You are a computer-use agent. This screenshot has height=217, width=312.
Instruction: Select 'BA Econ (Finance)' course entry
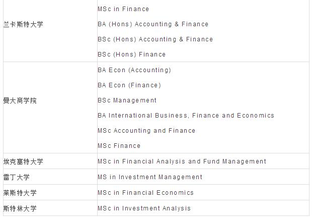pos(129,85)
